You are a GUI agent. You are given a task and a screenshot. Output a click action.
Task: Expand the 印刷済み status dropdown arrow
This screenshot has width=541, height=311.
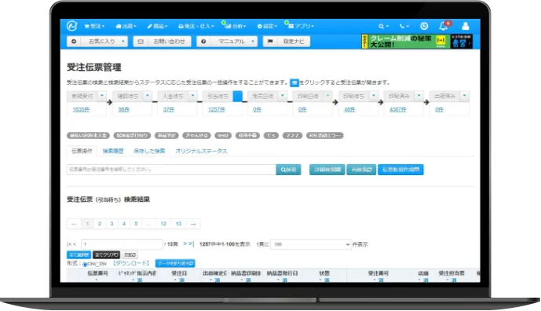point(419,96)
